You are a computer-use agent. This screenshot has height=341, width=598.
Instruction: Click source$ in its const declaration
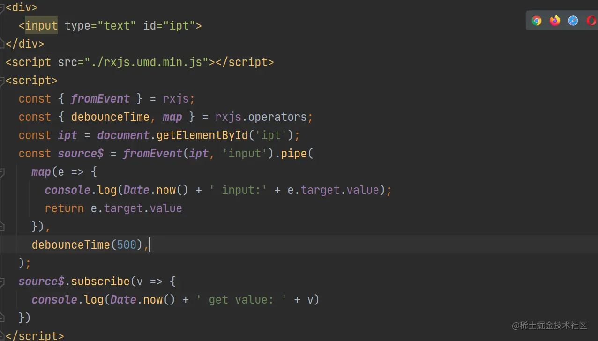(x=81, y=154)
